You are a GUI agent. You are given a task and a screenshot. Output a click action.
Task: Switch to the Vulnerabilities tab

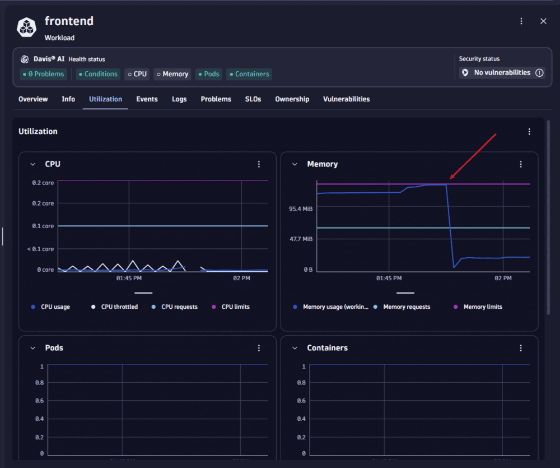pos(346,99)
